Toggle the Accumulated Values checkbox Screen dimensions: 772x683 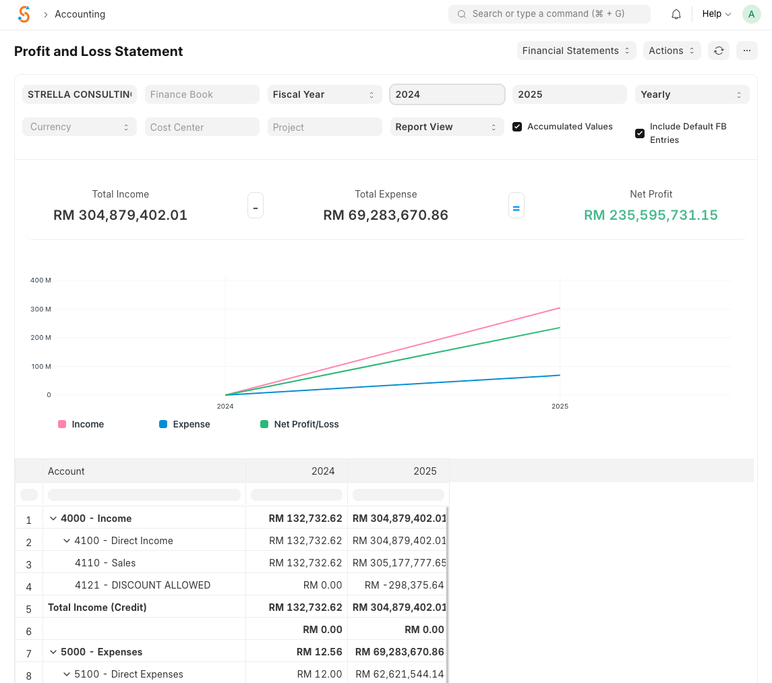517,127
